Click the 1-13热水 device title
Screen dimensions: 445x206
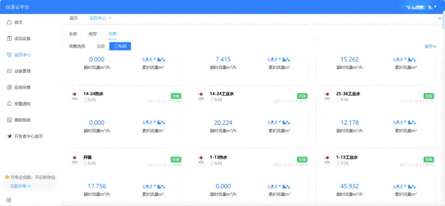tap(219, 157)
